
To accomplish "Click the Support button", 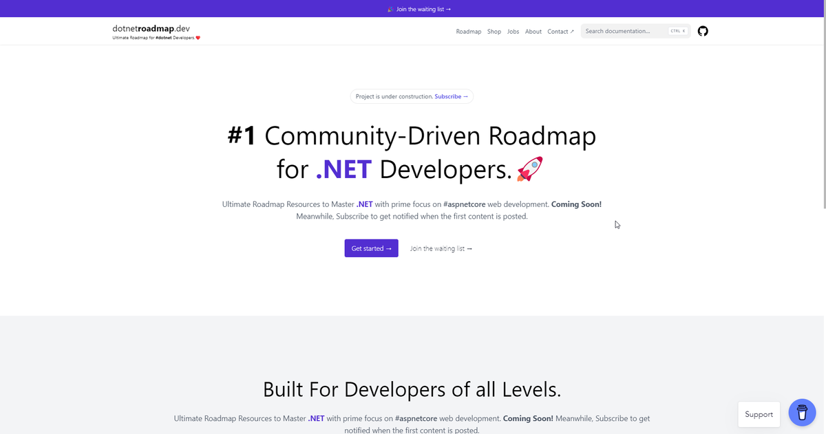I will pyautogui.click(x=759, y=414).
